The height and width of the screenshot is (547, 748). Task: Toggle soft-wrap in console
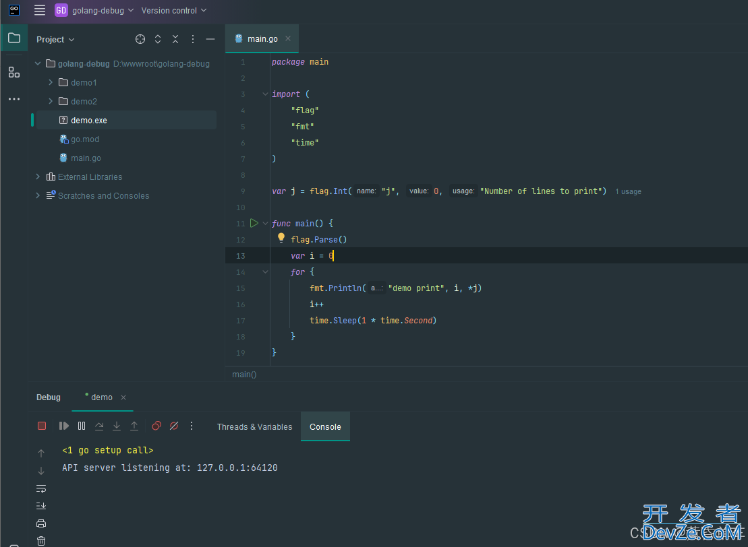tap(42, 488)
